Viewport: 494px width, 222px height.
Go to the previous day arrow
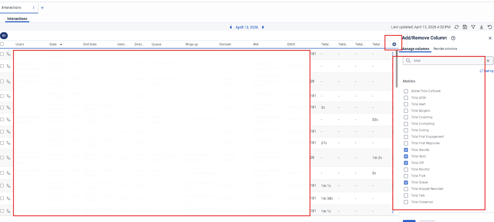pyautogui.click(x=231, y=27)
